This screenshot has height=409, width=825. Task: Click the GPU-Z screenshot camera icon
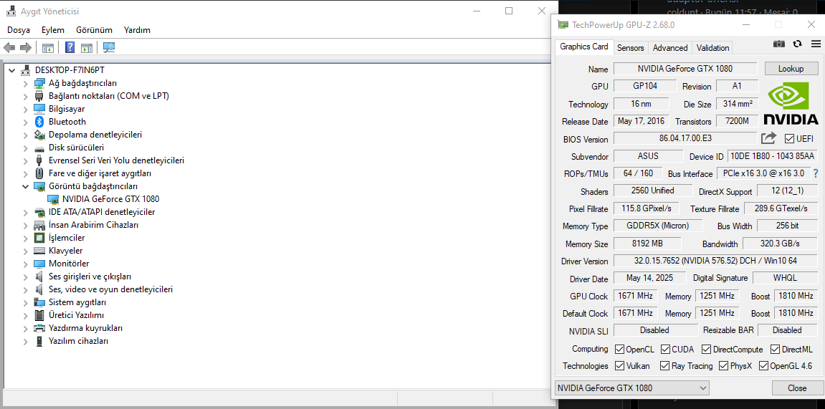point(779,44)
